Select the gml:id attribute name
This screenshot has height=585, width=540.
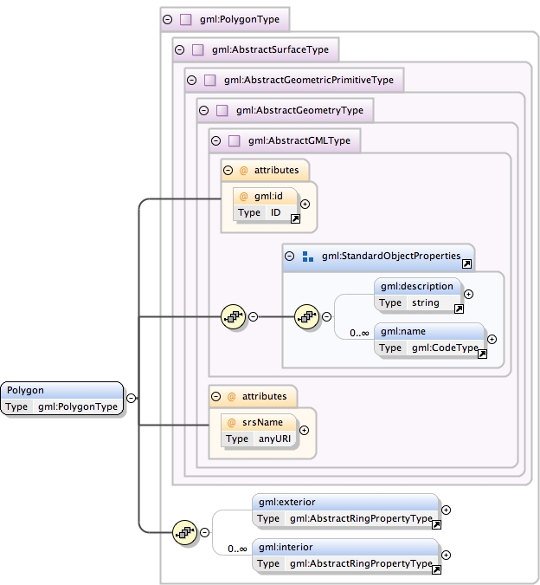tap(268, 196)
